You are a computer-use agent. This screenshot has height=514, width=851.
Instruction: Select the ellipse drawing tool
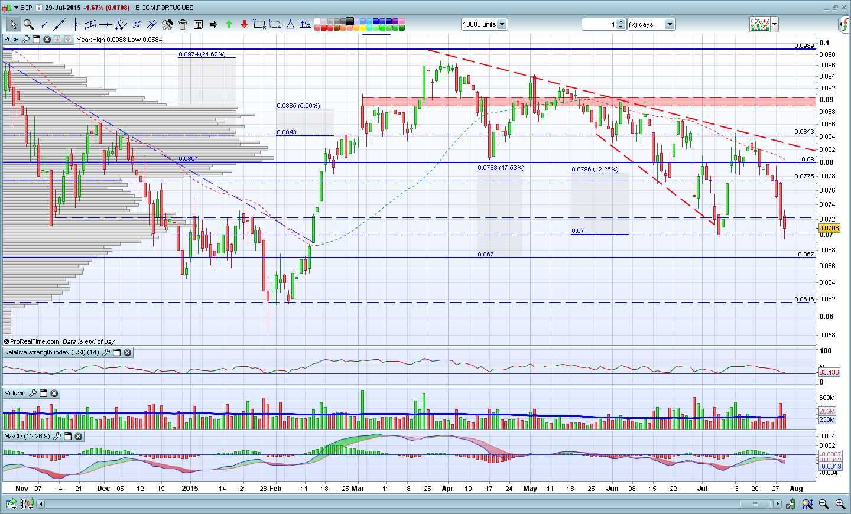tap(275, 24)
